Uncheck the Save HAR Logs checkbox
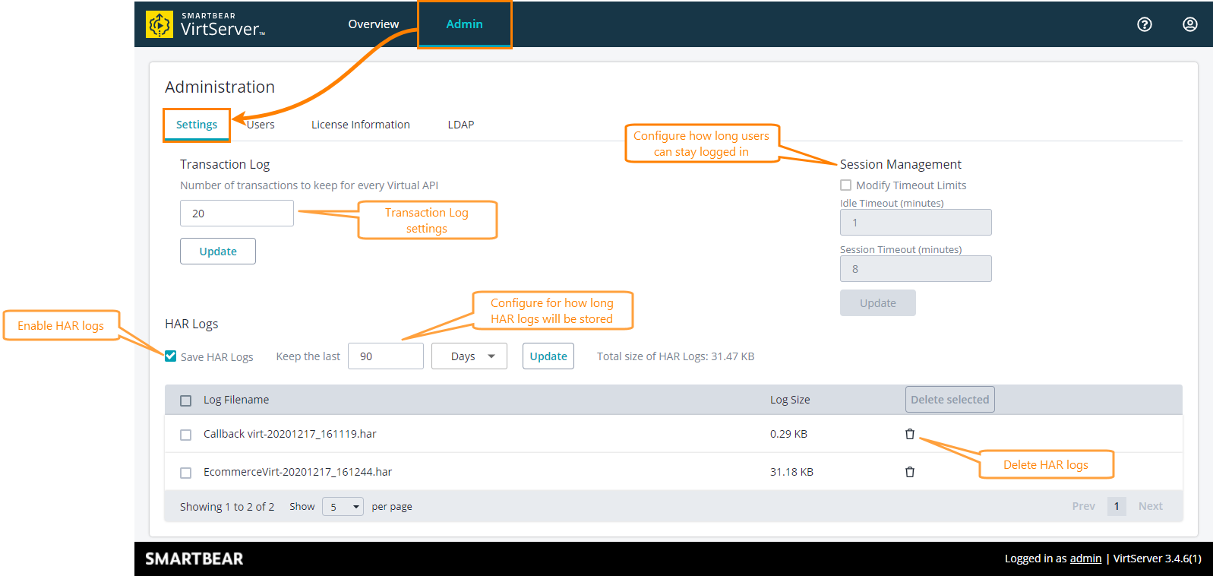The width and height of the screenshot is (1213, 576). [x=171, y=356]
